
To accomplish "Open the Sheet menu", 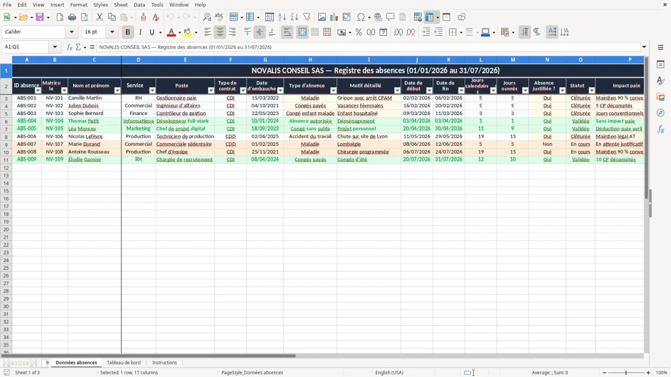I will tap(121, 4).
